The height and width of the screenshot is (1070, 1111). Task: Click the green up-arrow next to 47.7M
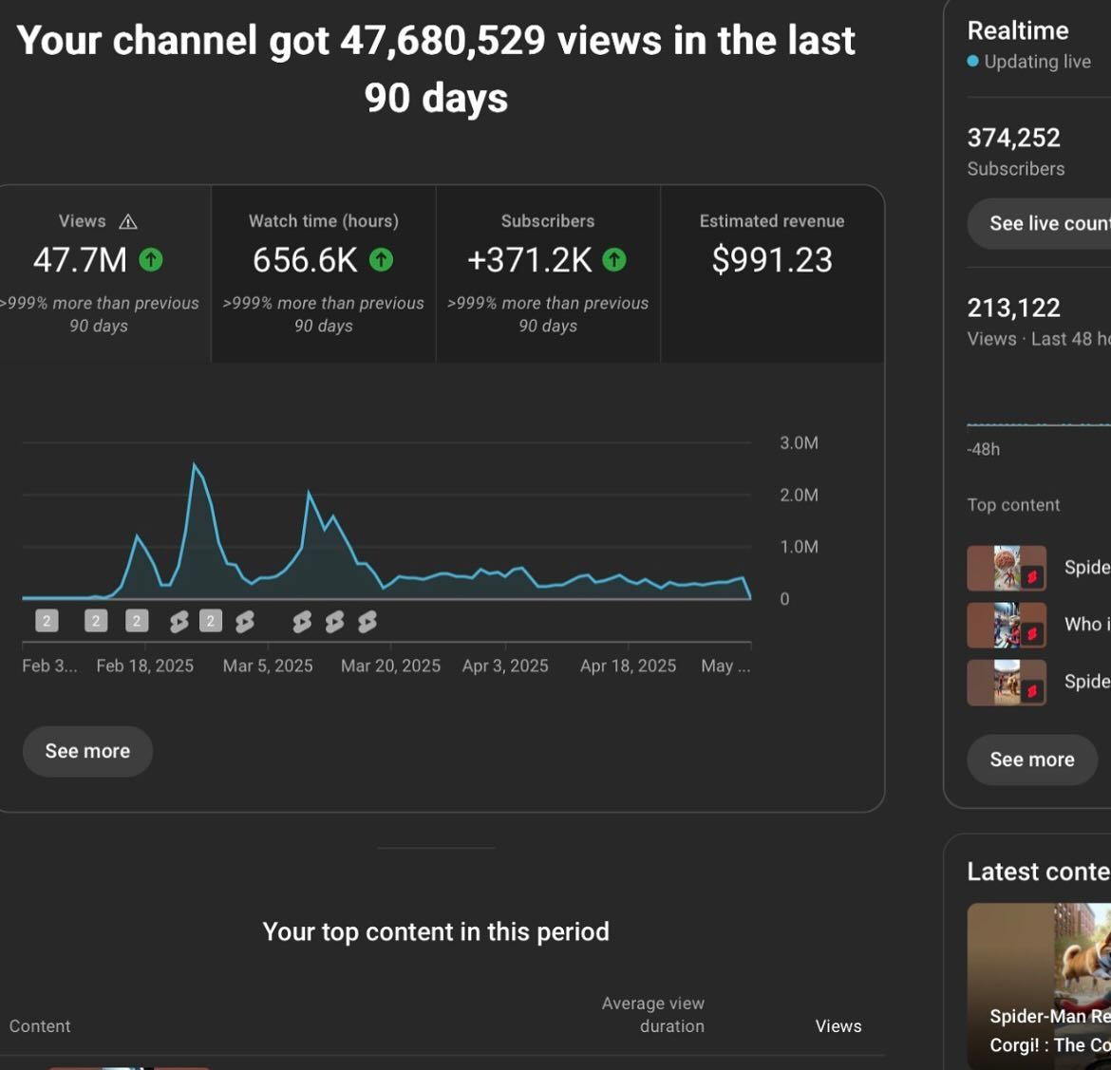coord(151,259)
